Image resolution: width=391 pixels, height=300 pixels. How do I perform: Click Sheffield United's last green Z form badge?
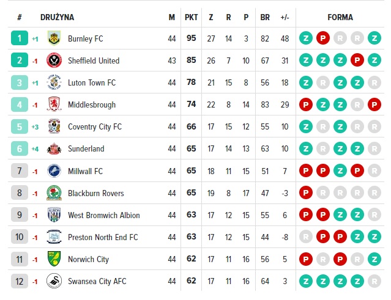pos(374,60)
